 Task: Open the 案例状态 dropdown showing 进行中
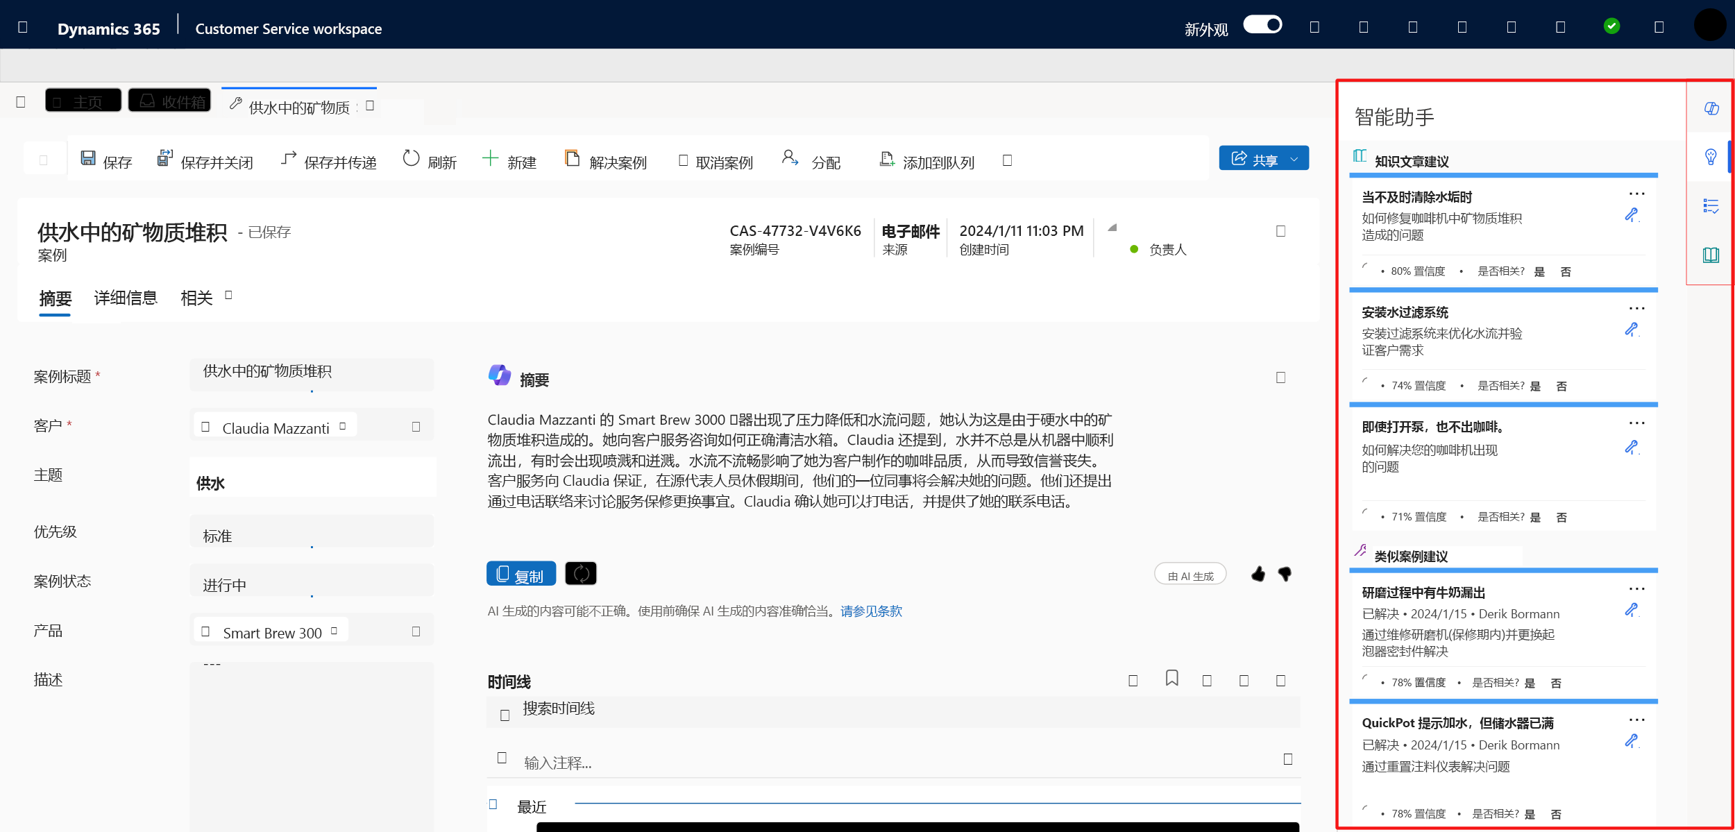tap(312, 581)
